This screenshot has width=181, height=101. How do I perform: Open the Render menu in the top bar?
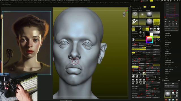pyautogui.click(x=88, y=3)
